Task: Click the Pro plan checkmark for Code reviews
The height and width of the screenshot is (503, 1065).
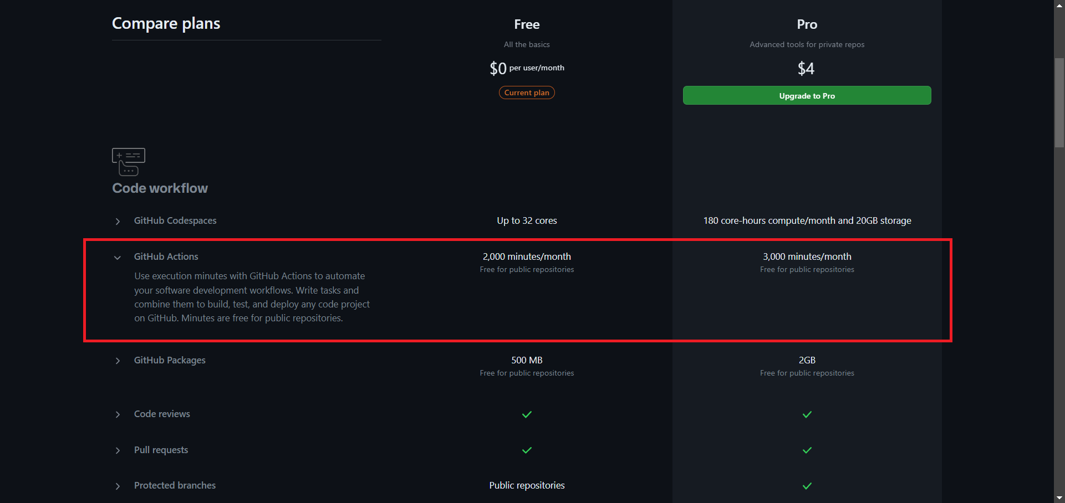Action: (807, 414)
